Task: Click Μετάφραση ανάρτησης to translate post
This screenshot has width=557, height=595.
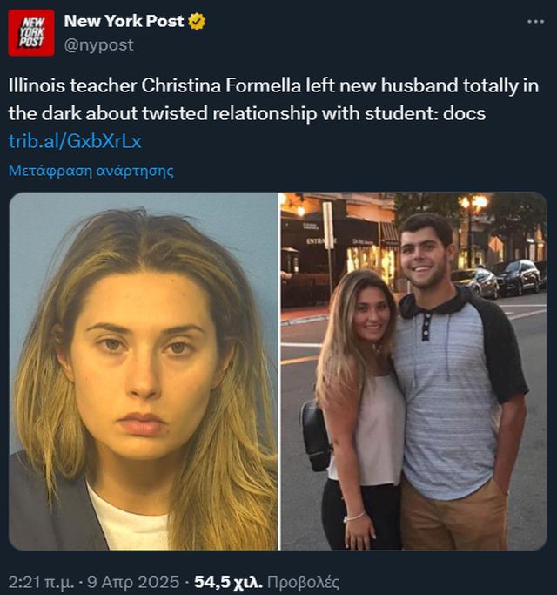Action: tap(91, 171)
